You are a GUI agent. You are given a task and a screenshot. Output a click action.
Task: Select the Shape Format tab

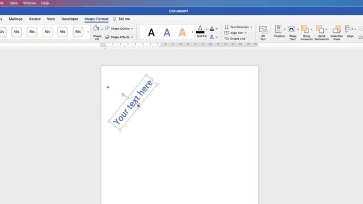(96, 19)
